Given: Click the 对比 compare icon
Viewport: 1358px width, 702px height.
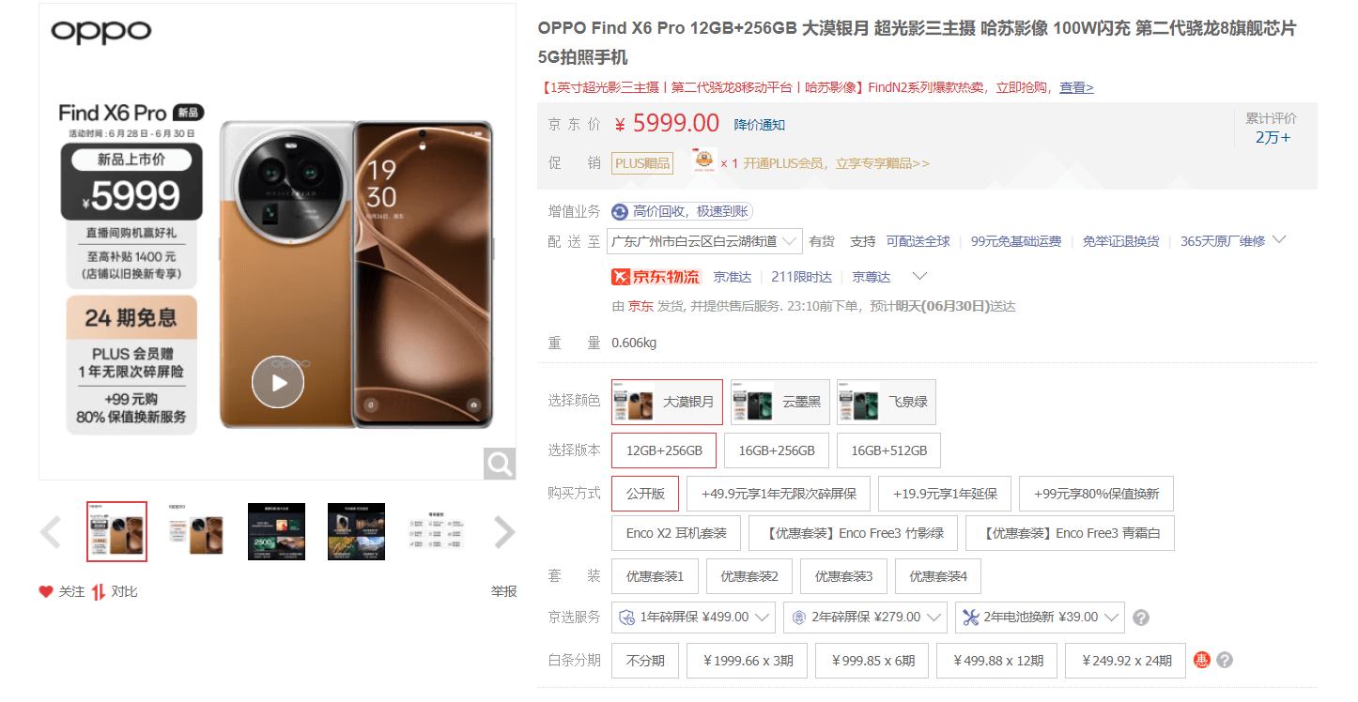Looking at the screenshot, I should pos(99,591).
